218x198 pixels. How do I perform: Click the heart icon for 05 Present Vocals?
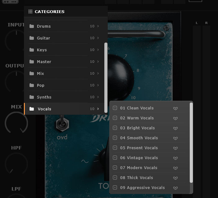pyautogui.click(x=175, y=148)
